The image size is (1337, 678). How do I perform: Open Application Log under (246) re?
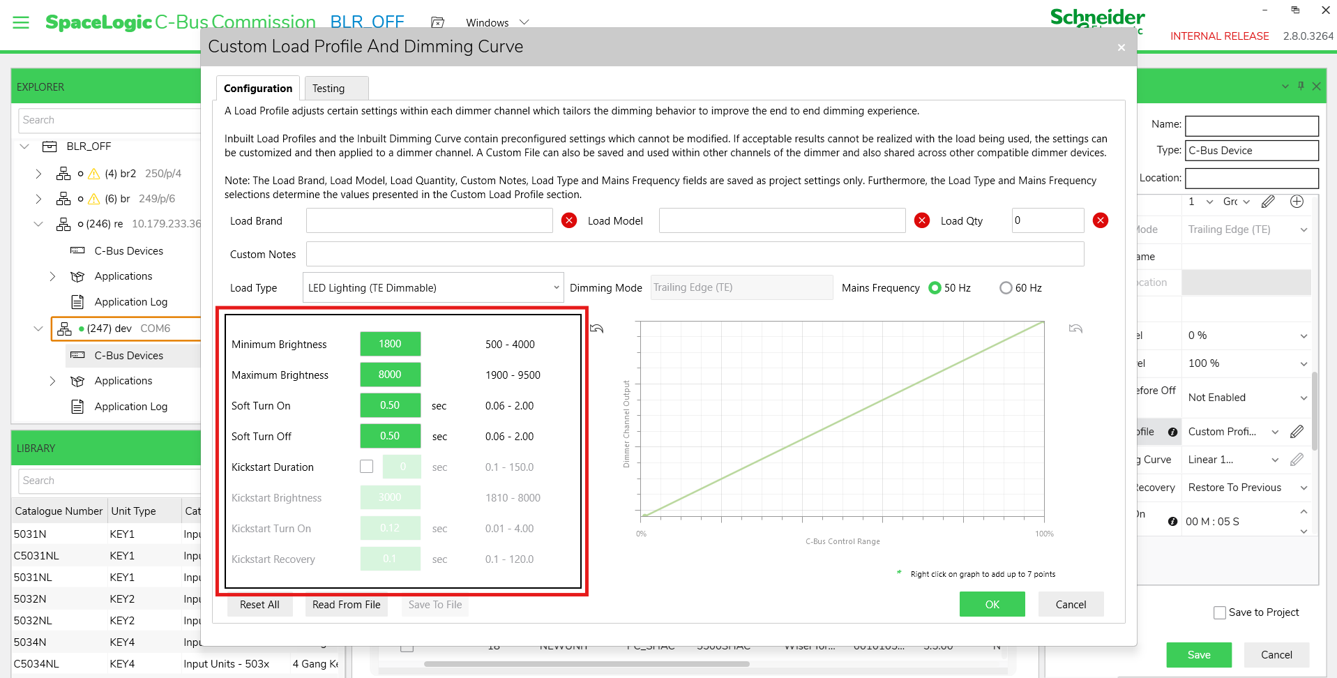[130, 302]
